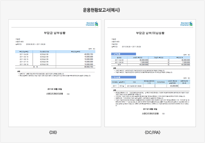Select the heading '부담금 납부상황'

[55, 33]
